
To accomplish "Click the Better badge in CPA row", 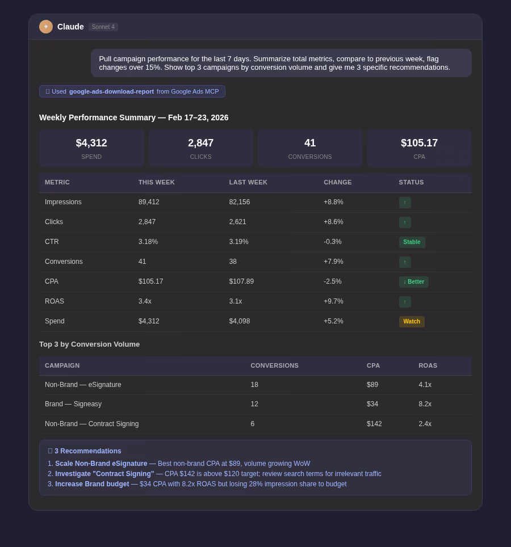I will tap(413, 282).
